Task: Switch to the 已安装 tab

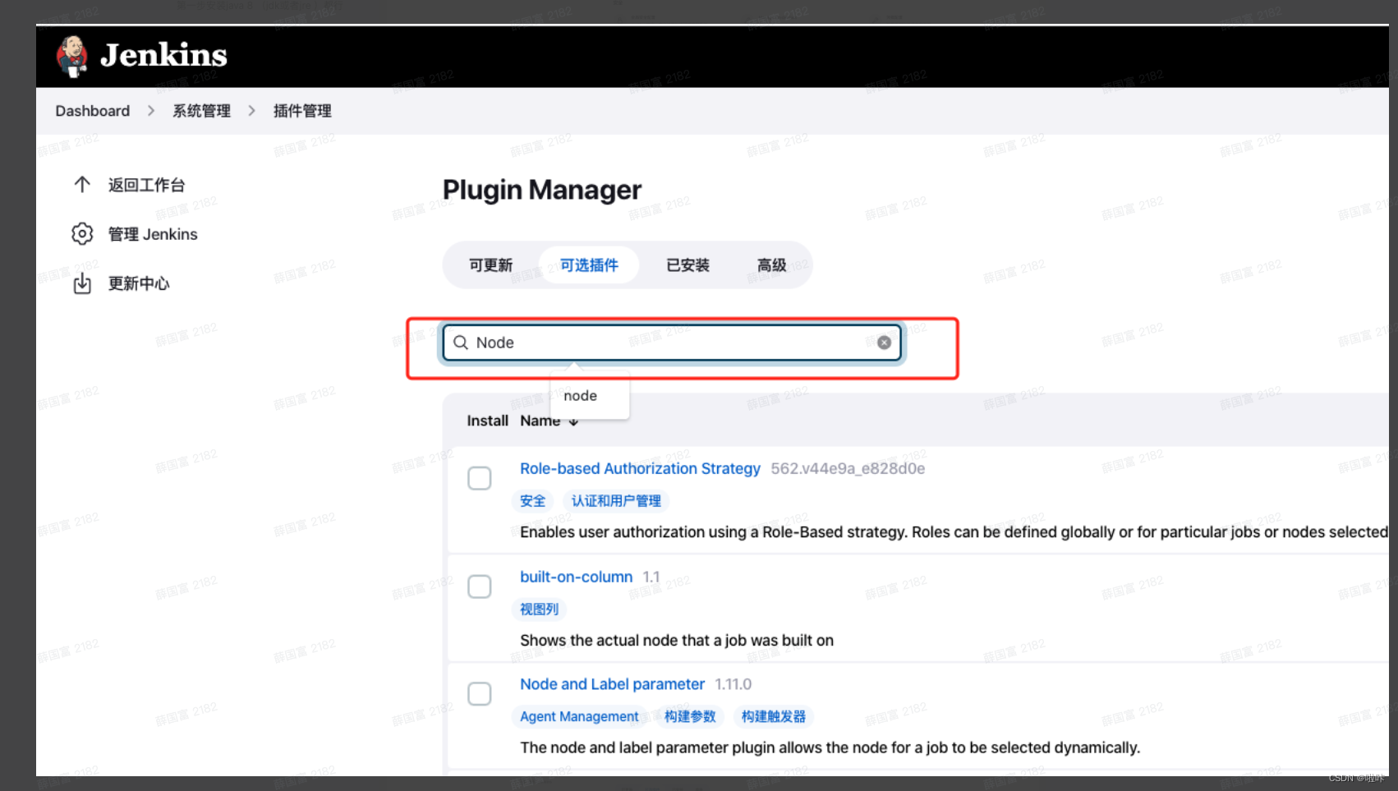Action: [x=688, y=265]
